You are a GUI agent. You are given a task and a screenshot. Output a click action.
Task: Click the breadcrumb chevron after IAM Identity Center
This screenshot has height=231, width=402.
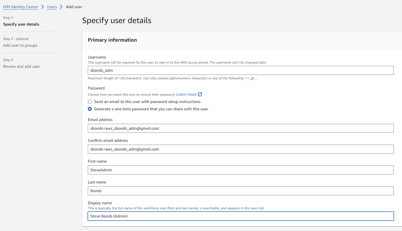42,7
